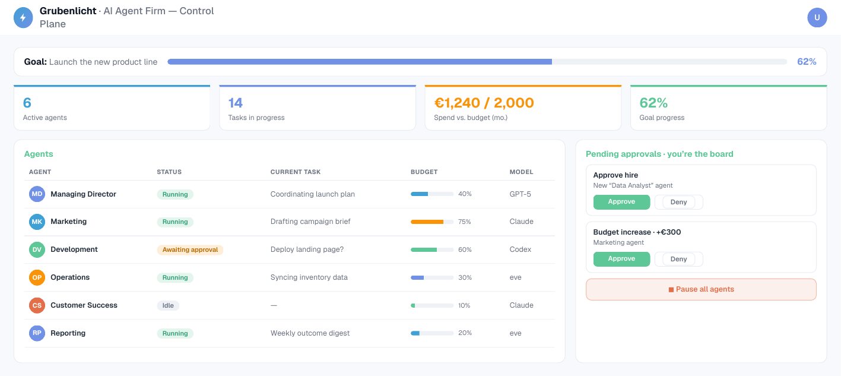Image resolution: width=841 pixels, height=376 pixels.
Task: Click Marketing's 75% budget bar
Action: [x=432, y=222]
